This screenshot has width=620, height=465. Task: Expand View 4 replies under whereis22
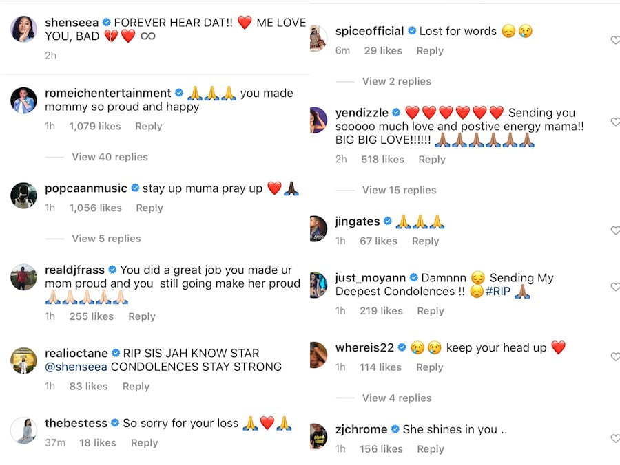397,398
